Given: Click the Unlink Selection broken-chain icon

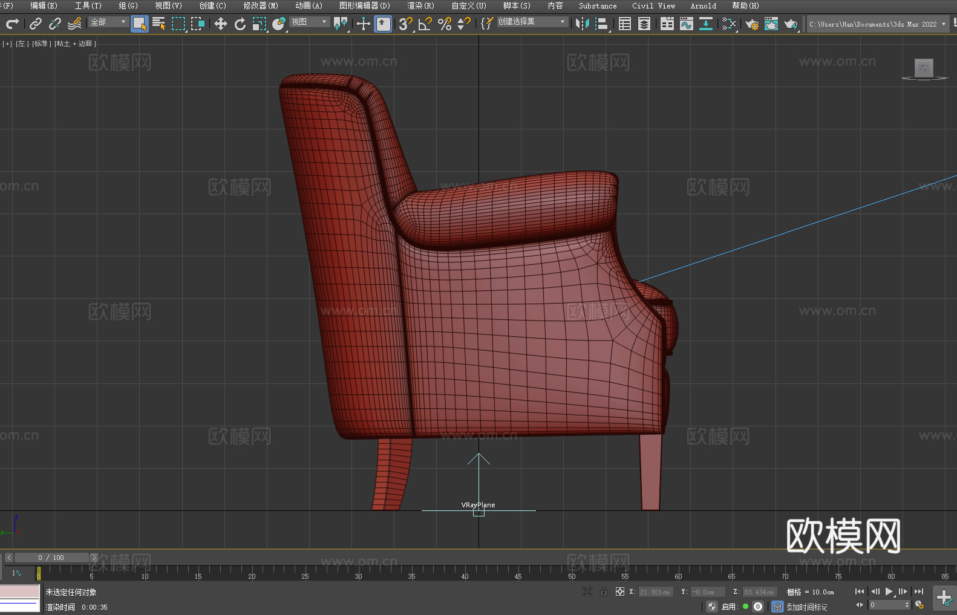Looking at the screenshot, I should pyautogui.click(x=55, y=24).
